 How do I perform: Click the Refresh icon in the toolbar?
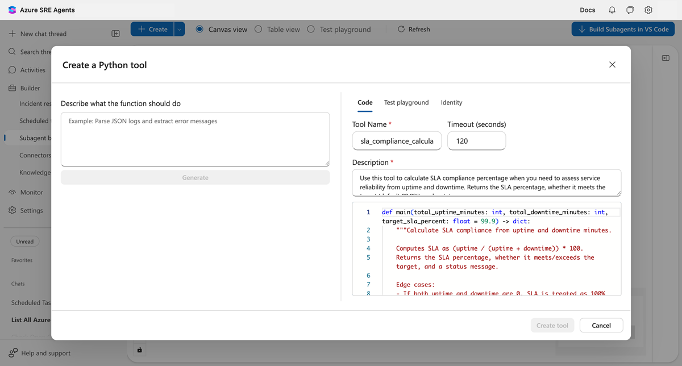point(402,29)
